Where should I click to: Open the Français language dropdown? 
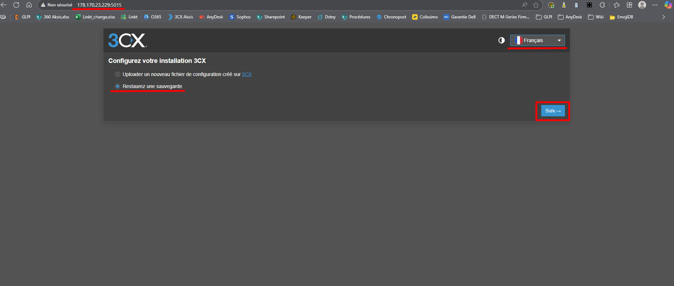(537, 40)
